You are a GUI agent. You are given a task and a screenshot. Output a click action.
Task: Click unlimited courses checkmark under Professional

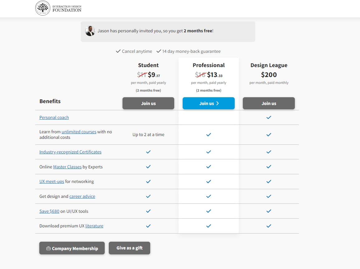209,134
